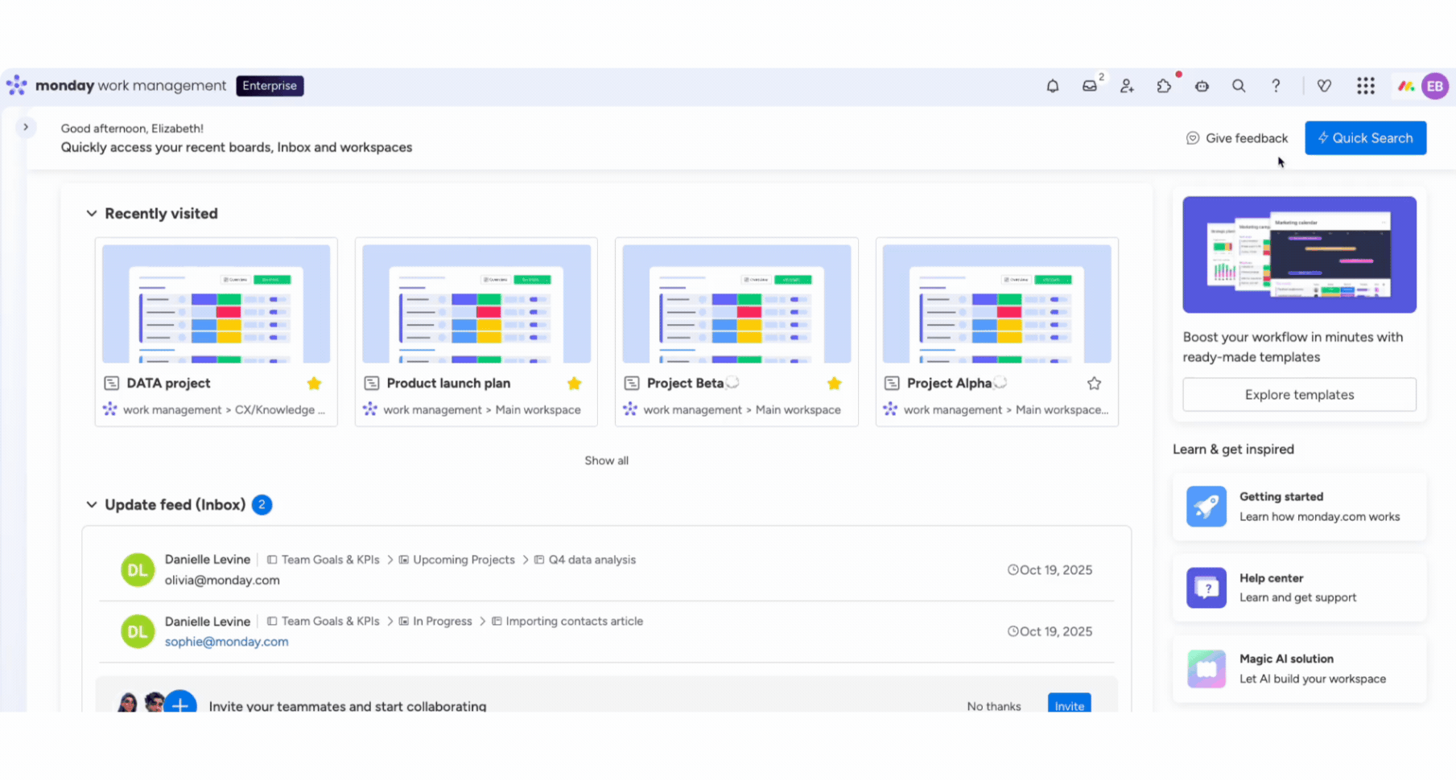This screenshot has width=1456, height=780.
Task: Go to the Upcoming Projects group
Action: point(456,560)
